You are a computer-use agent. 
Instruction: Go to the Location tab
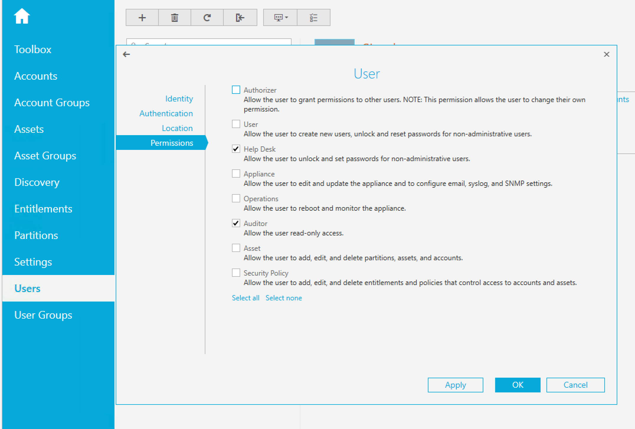click(x=177, y=128)
